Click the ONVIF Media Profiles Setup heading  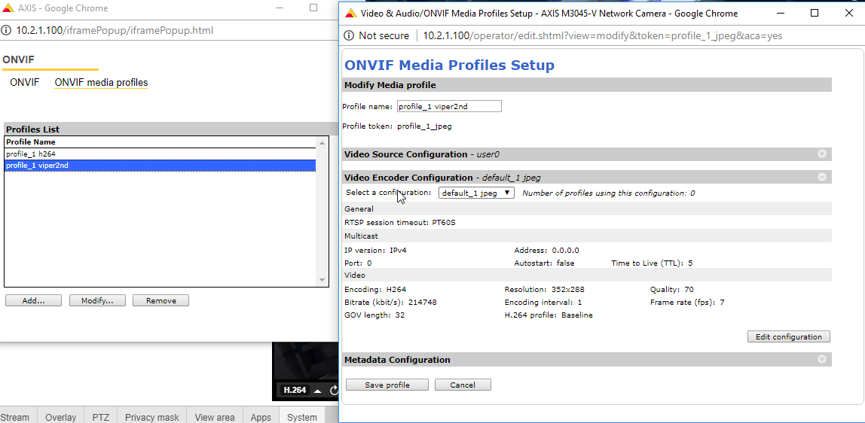pos(449,65)
